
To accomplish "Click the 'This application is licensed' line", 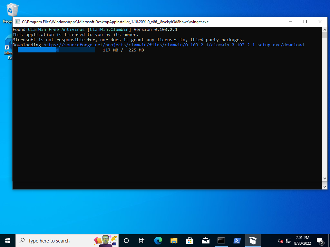I will click(75, 34).
